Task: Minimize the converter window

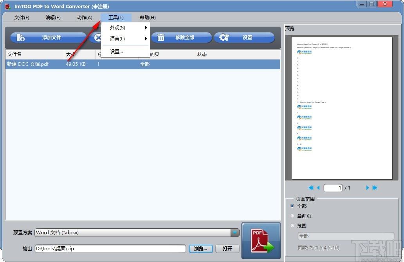Action: coord(362,4)
